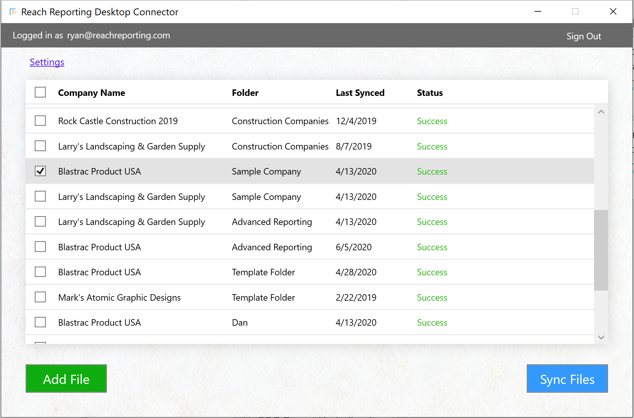This screenshot has width=634, height=418.
Task: Open the Settings link
Action: (47, 62)
